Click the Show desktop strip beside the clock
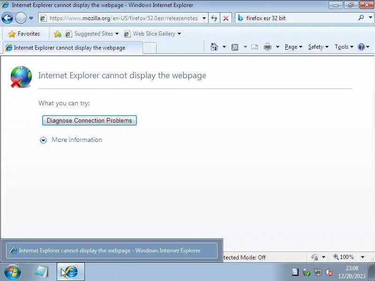Image resolution: width=375 pixels, height=281 pixels. click(x=371, y=272)
